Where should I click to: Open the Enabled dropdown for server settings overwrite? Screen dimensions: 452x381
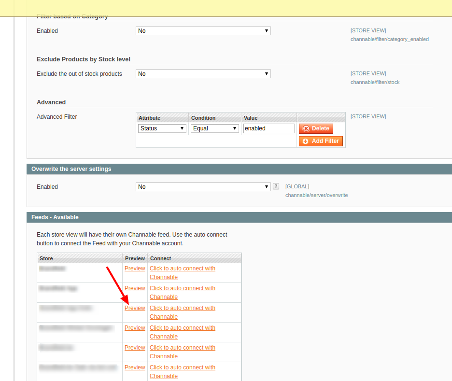203,186
